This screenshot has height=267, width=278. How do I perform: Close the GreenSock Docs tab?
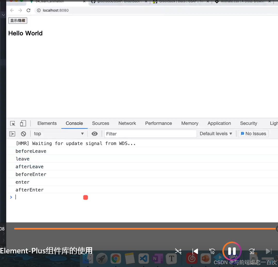click(208, 2)
